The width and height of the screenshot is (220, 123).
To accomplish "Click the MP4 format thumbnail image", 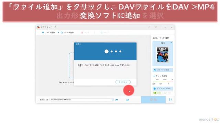I will pyautogui.click(x=163, y=55).
